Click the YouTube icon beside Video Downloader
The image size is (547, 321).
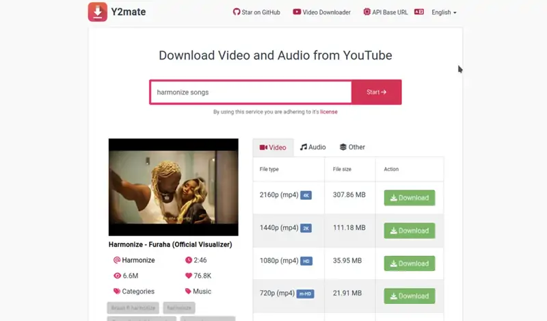tap(297, 12)
